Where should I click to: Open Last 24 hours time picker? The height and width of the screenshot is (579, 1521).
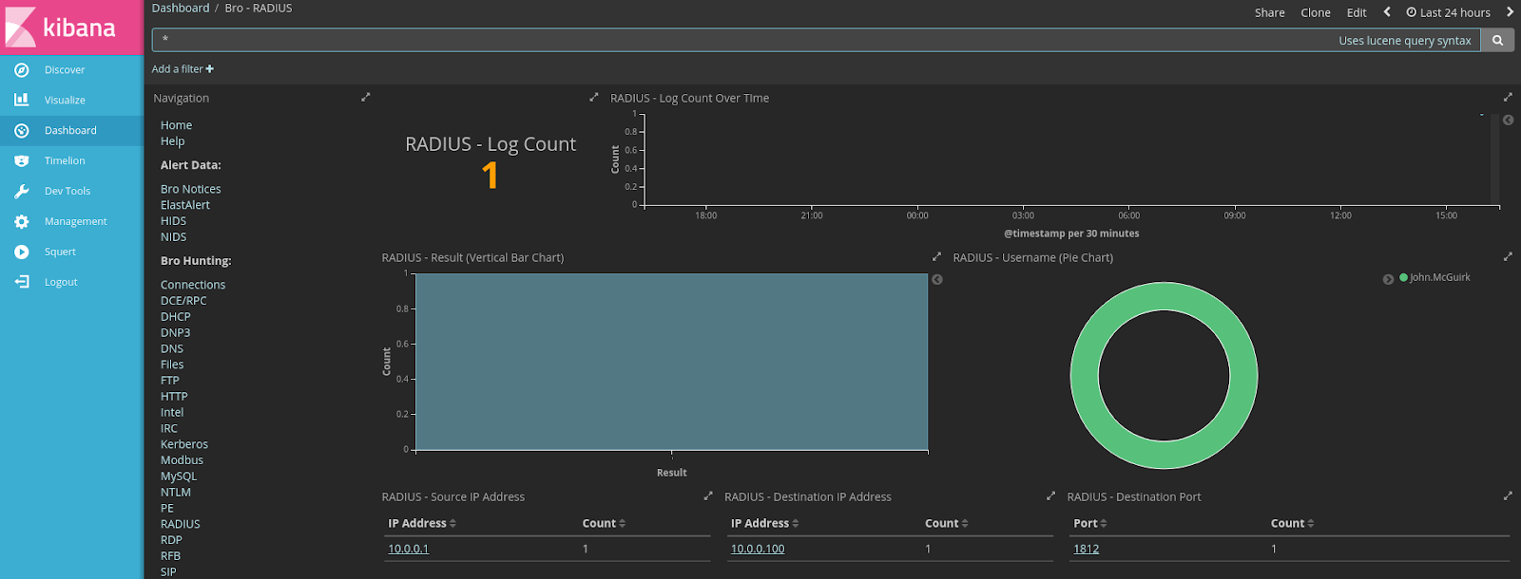pos(1449,12)
